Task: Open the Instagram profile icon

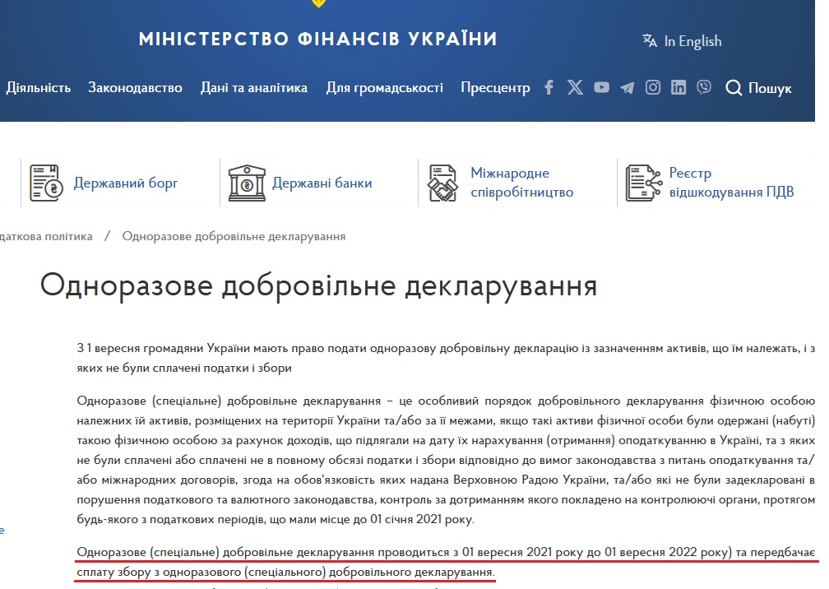Action: tap(652, 87)
